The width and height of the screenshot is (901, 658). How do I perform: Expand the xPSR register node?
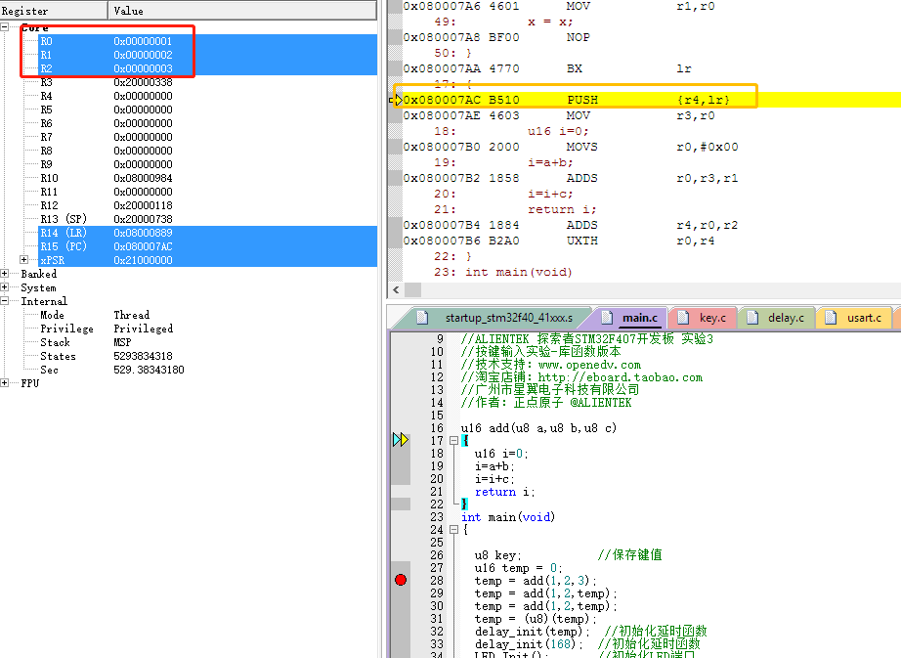[x=24, y=260]
